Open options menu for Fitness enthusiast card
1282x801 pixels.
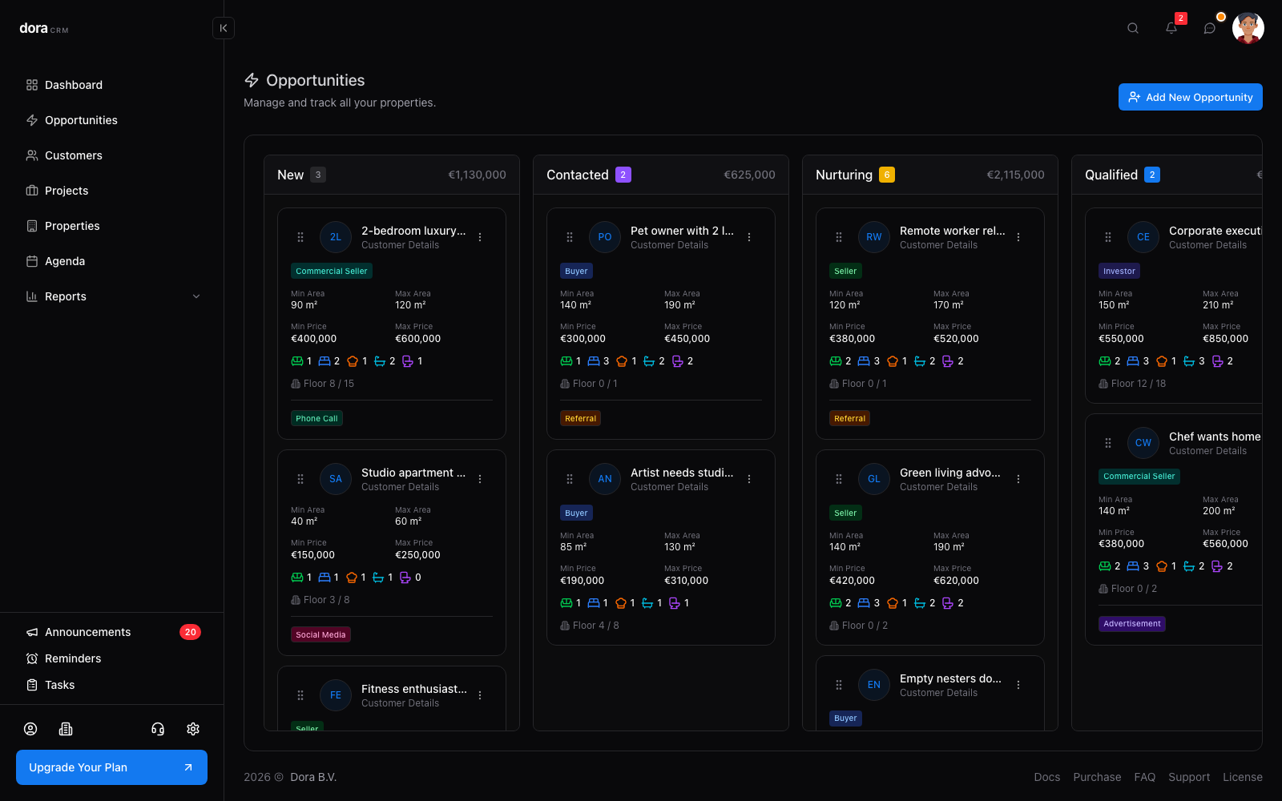[480, 695]
